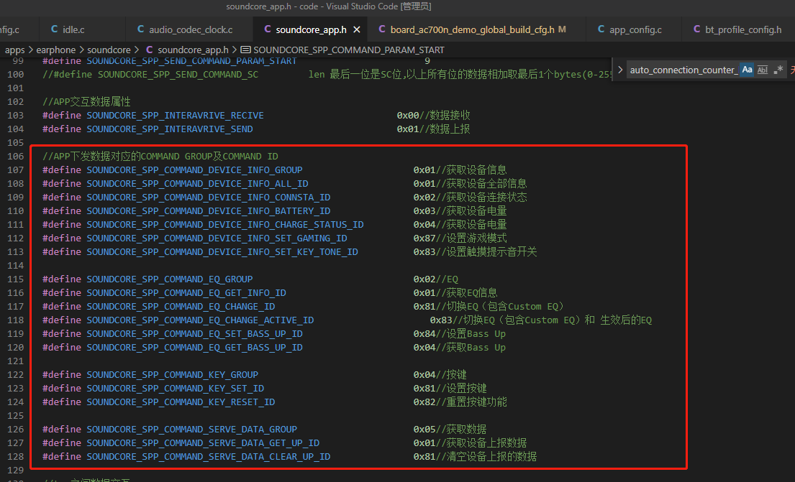The height and width of the screenshot is (482, 795).
Task: Toggle Match Whole Word in find widget
Action: coord(763,70)
